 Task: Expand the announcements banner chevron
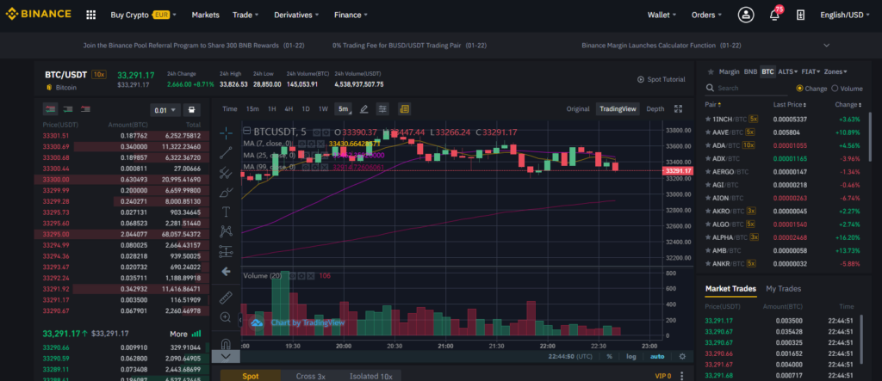(x=826, y=45)
